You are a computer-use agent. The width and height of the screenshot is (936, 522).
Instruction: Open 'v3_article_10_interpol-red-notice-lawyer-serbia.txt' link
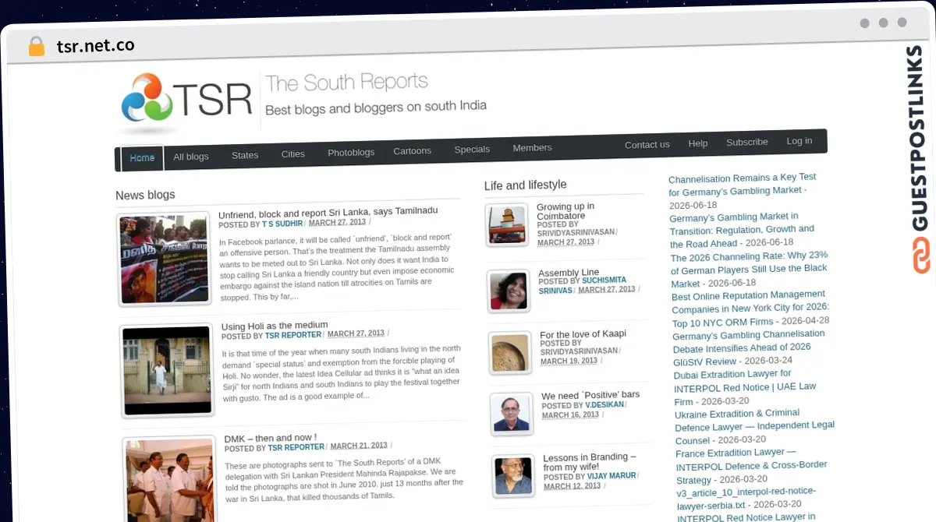tap(746, 499)
